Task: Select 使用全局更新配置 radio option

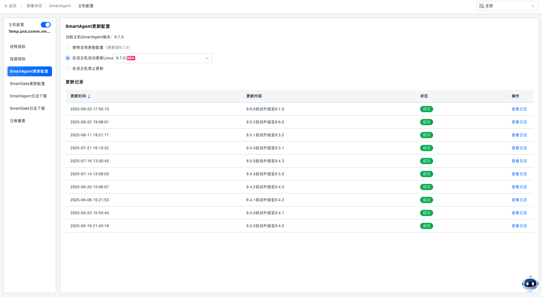Action: click(x=68, y=48)
